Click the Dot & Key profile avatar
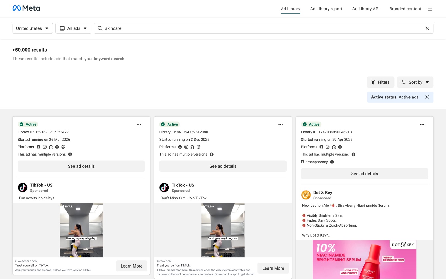Image resolution: width=446 pixels, height=279 pixels. coord(306,195)
